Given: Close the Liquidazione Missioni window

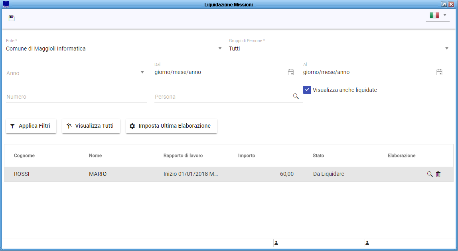Looking at the screenshot, I should [x=451, y=4].
